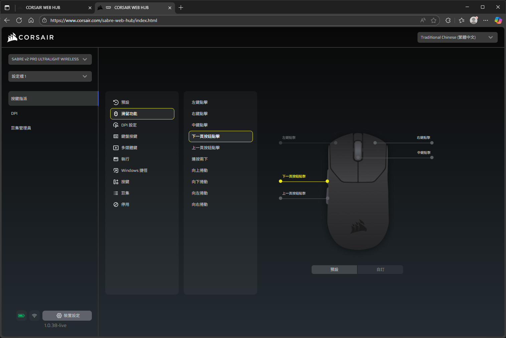Image resolution: width=506 pixels, height=338 pixels.
Task: Click the read aloud icon in address bar
Action: click(x=423, y=20)
